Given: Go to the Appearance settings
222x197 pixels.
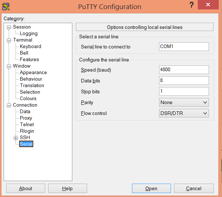Looking at the screenshot, I should pyautogui.click(x=33, y=73).
